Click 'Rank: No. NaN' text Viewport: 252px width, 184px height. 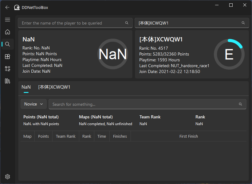[x=36, y=48]
